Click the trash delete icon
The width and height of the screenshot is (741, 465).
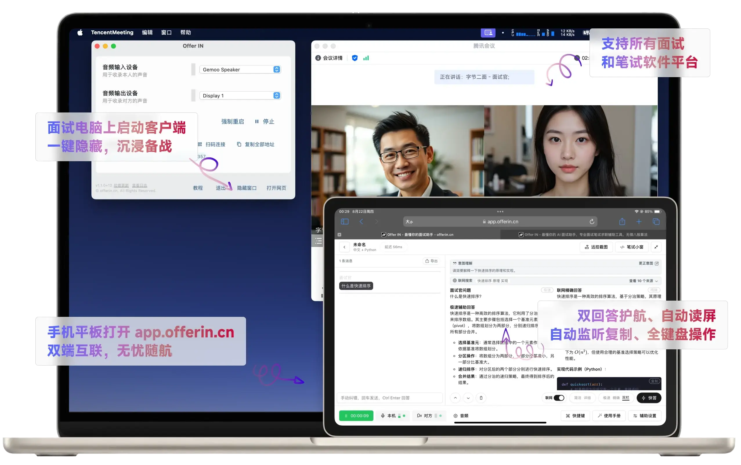481,398
